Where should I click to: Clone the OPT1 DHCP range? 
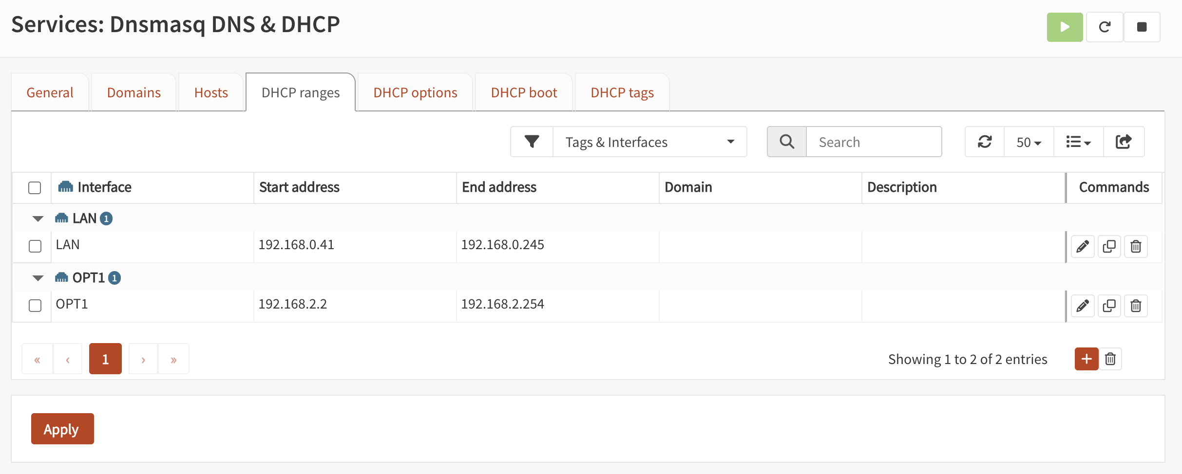1109,306
